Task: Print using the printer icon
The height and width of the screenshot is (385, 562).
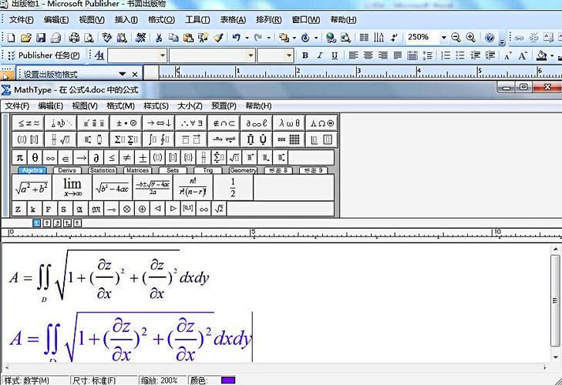Action: point(74,38)
